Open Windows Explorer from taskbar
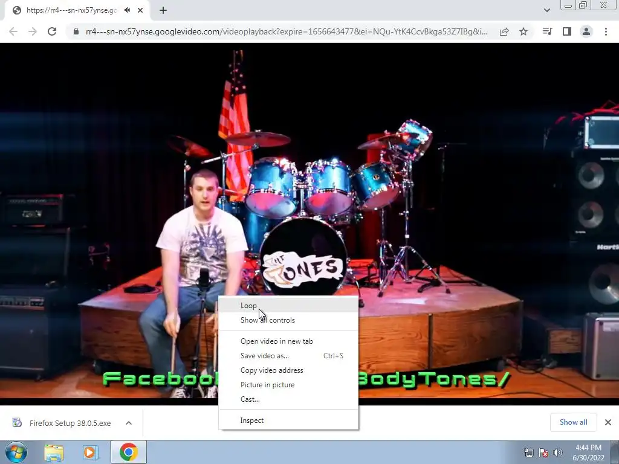 click(x=54, y=452)
